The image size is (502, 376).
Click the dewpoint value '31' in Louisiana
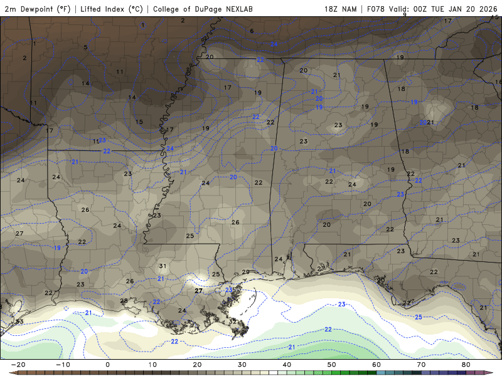pos(163,266)
